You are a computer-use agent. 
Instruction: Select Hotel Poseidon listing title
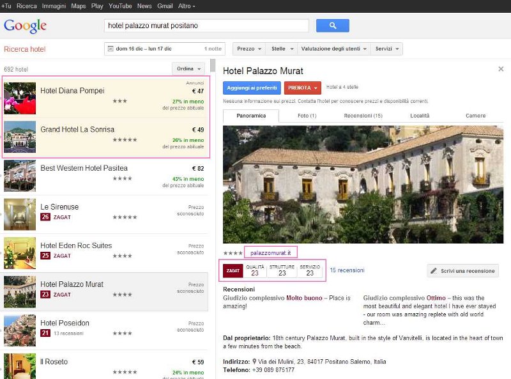[x=65, y=323]
